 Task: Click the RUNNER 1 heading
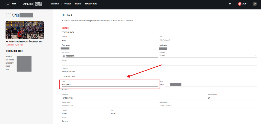point(65,28)
